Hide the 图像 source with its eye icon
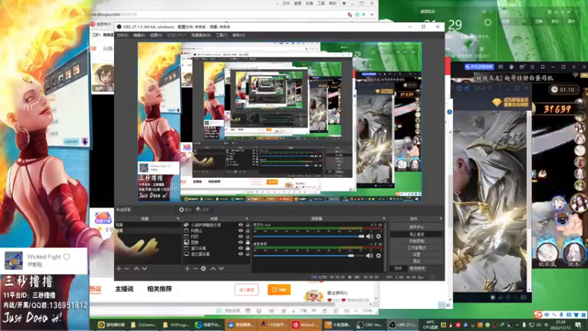This screenshot has width=588, height=331. (241, 243)
